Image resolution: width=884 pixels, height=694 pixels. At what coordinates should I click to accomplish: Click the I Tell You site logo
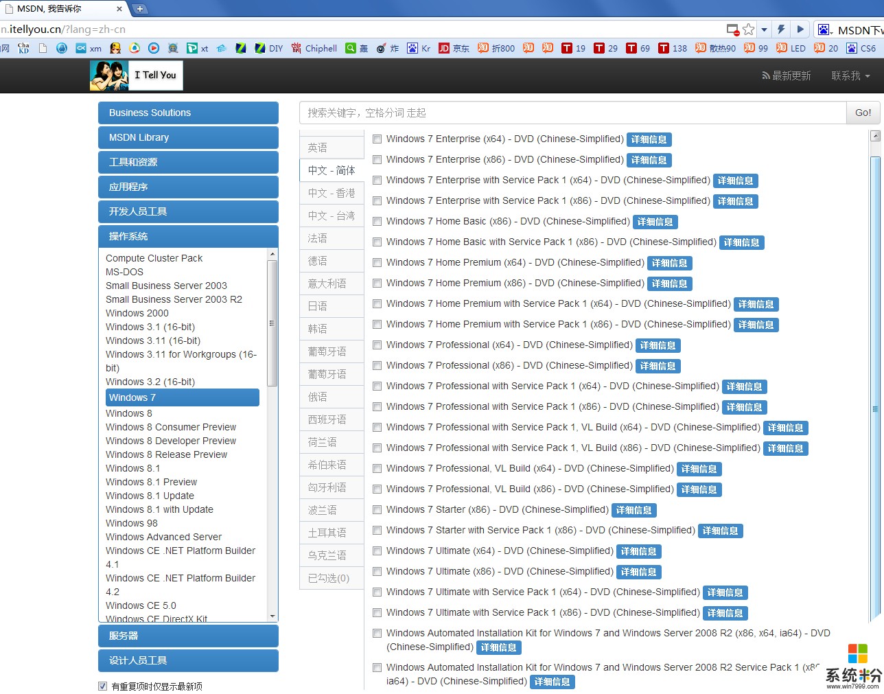137,76
